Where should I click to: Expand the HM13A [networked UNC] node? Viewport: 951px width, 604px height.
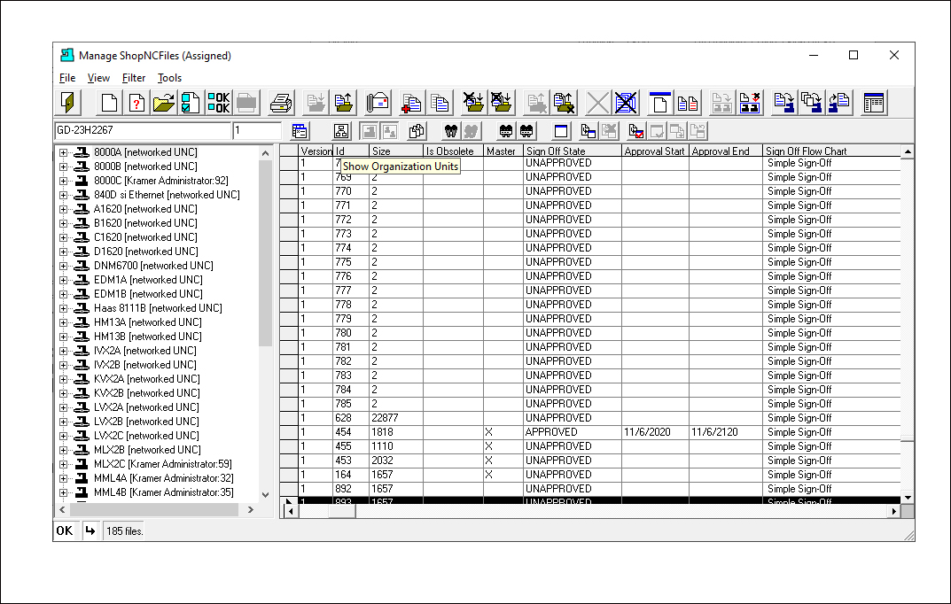pos(63,322)
